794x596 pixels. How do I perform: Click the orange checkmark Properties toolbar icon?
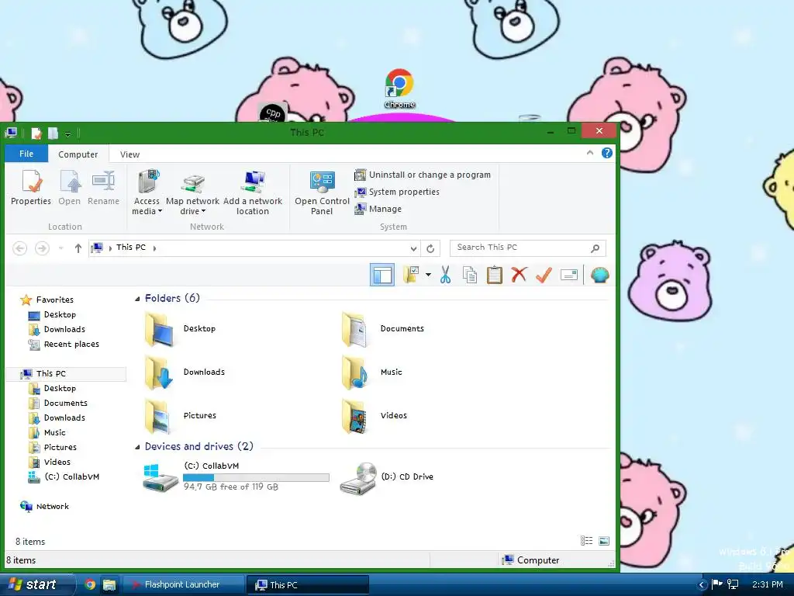click(544, 275)
